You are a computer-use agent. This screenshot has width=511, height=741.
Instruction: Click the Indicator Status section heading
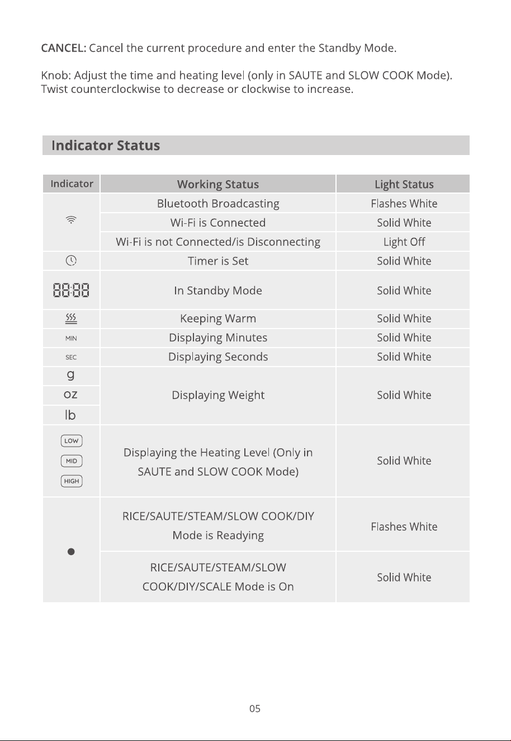pyautogui.click(x=106, y=146)
